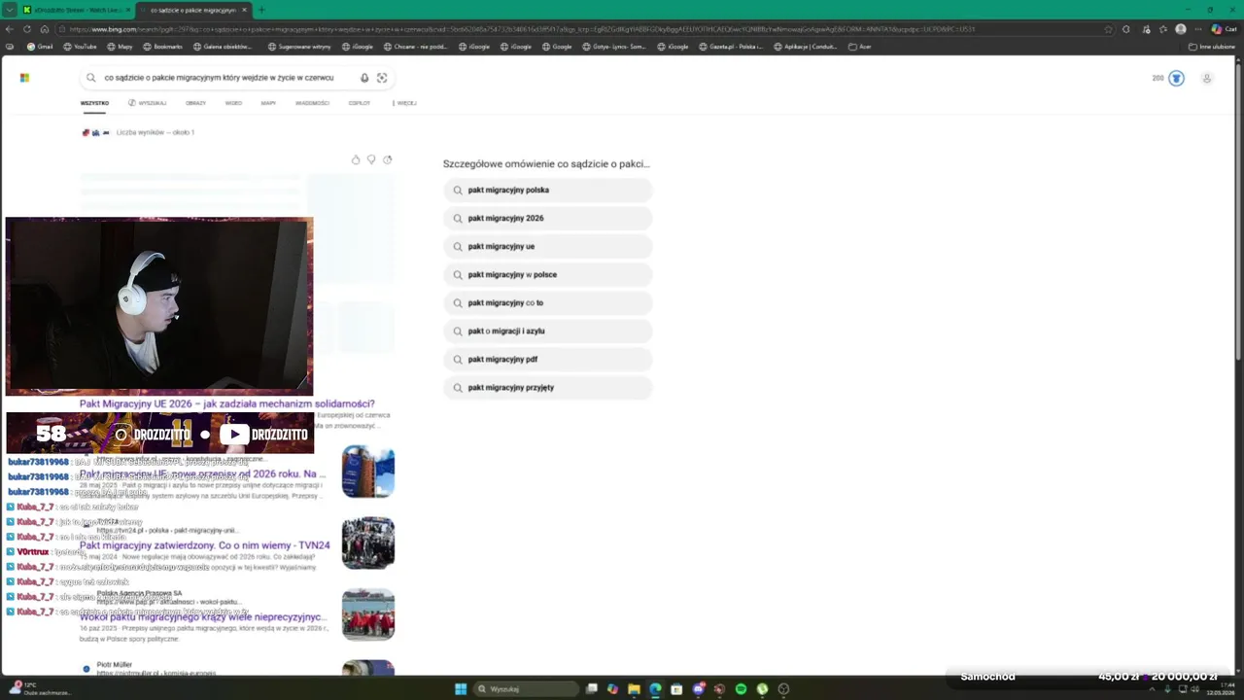1244x700 pixels.
Task: Open the browser home icon
Action: 45,29
